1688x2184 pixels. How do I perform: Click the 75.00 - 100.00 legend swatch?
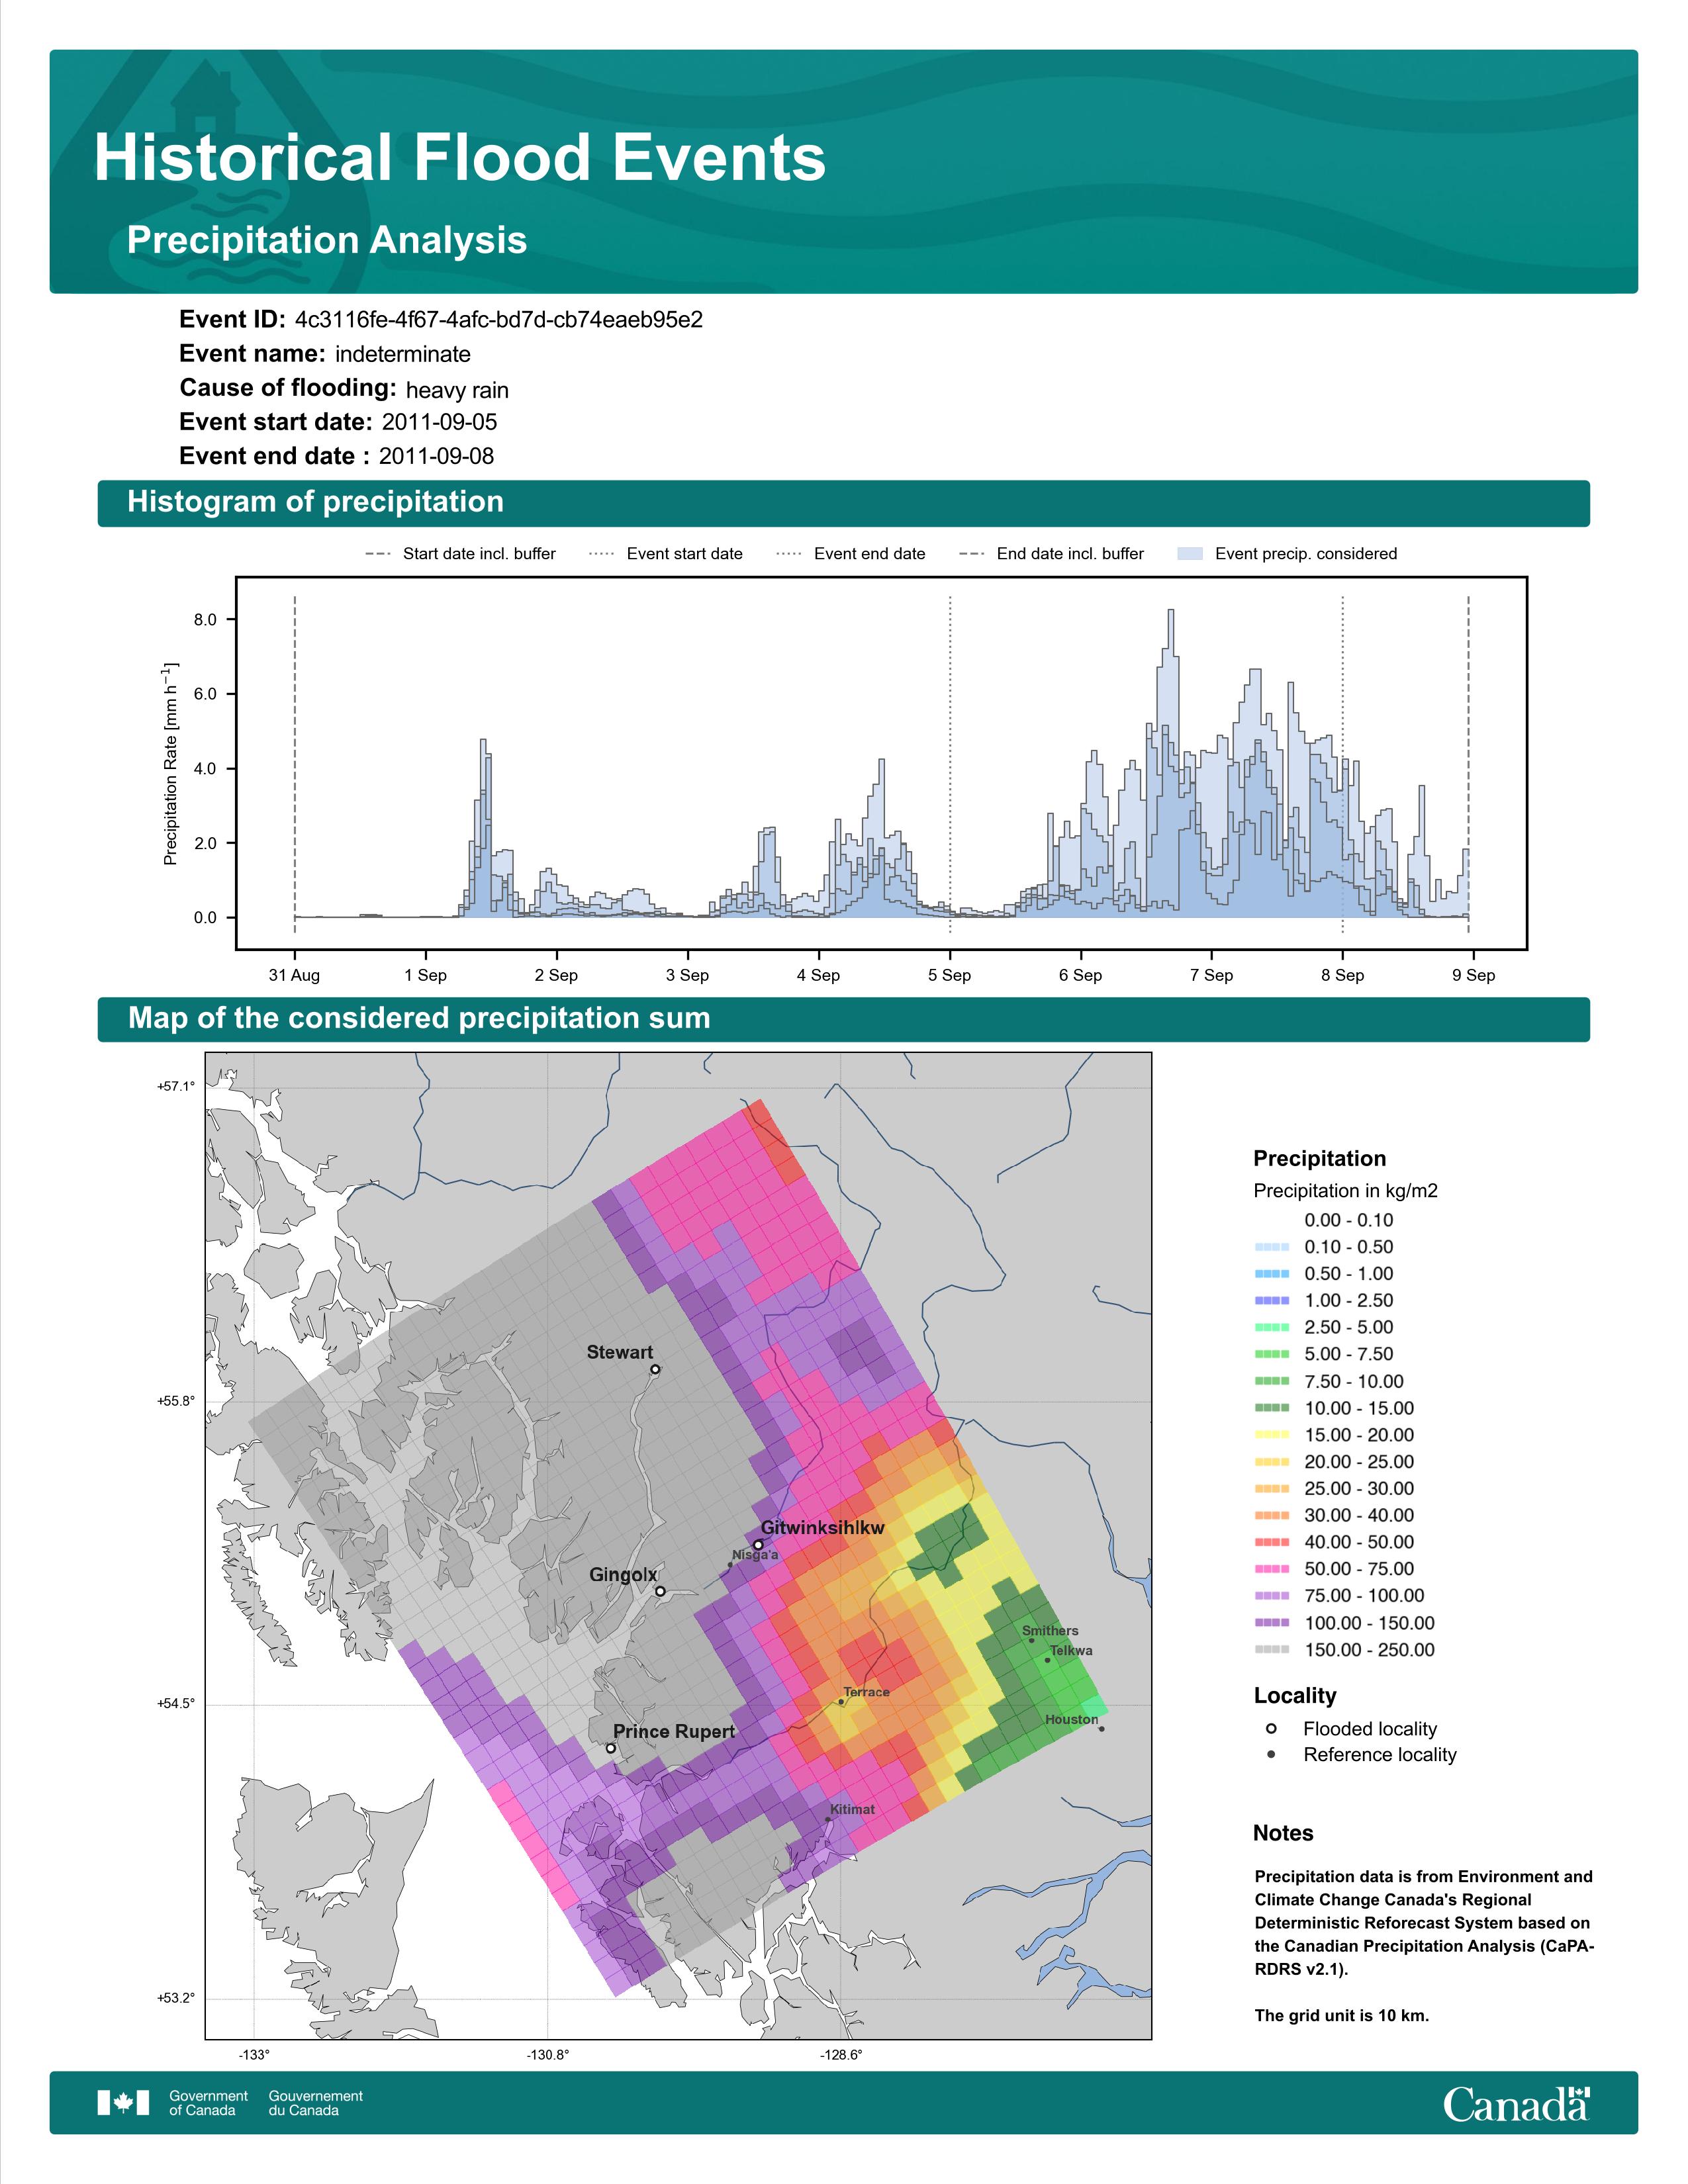[x=1271, y=1596]
